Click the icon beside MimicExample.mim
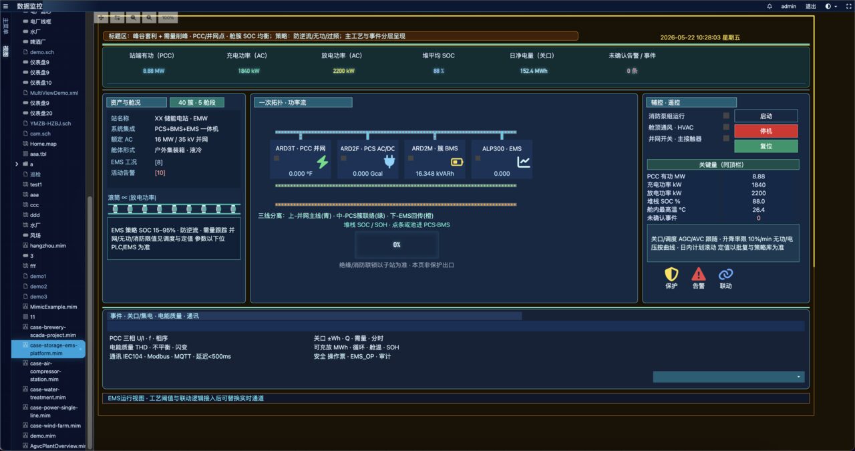Viewport: 855px width, 451px height. pyautogui.click(x=25, y=307)
